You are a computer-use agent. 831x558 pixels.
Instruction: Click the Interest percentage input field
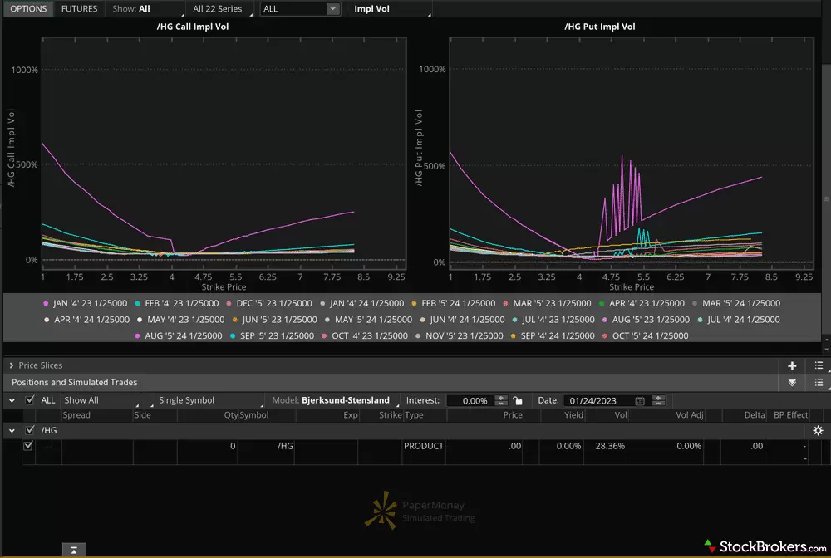(470, 400)
